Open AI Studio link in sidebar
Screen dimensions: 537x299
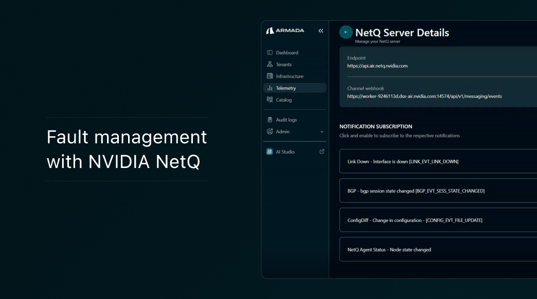[x=295, y=152]
